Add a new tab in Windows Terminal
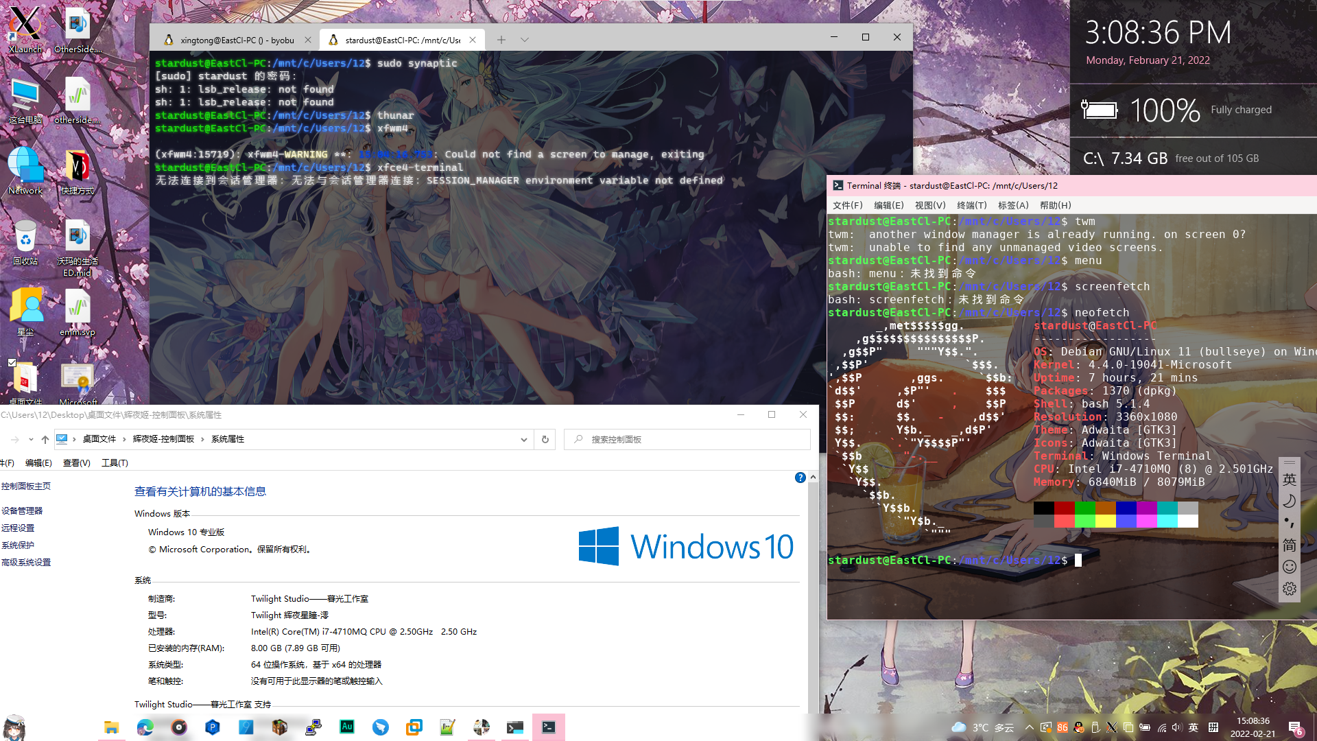1317x741 pixels. coord(501,40)
